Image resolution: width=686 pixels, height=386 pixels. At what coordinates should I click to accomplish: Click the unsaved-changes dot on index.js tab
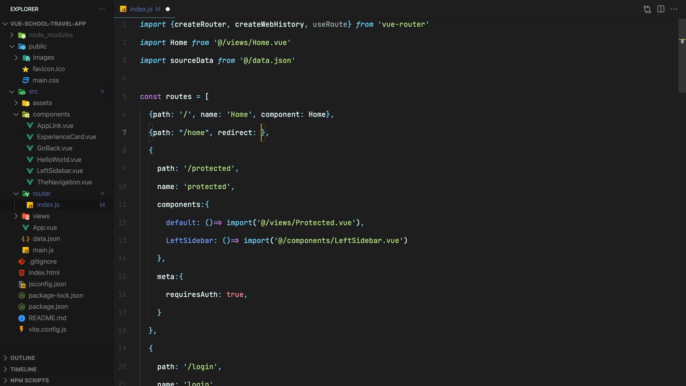click(168, 9)
